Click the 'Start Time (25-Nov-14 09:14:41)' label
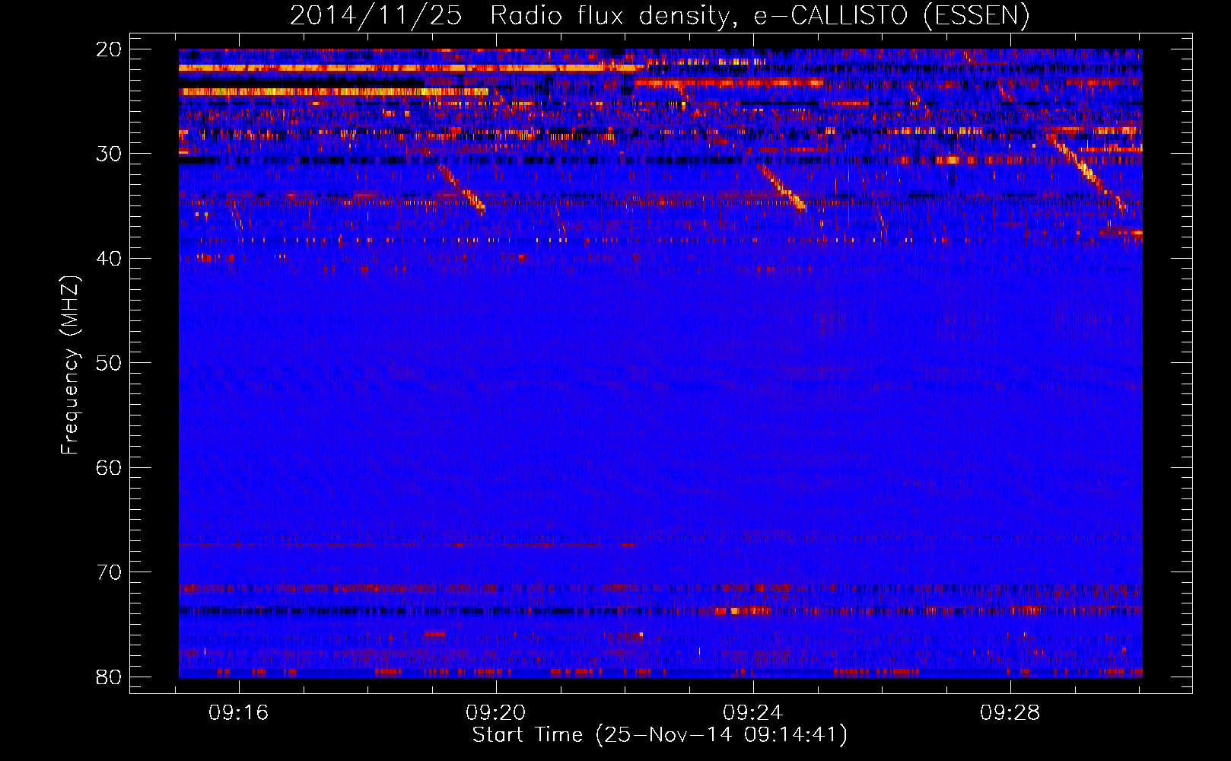 (x=660, y=735)
